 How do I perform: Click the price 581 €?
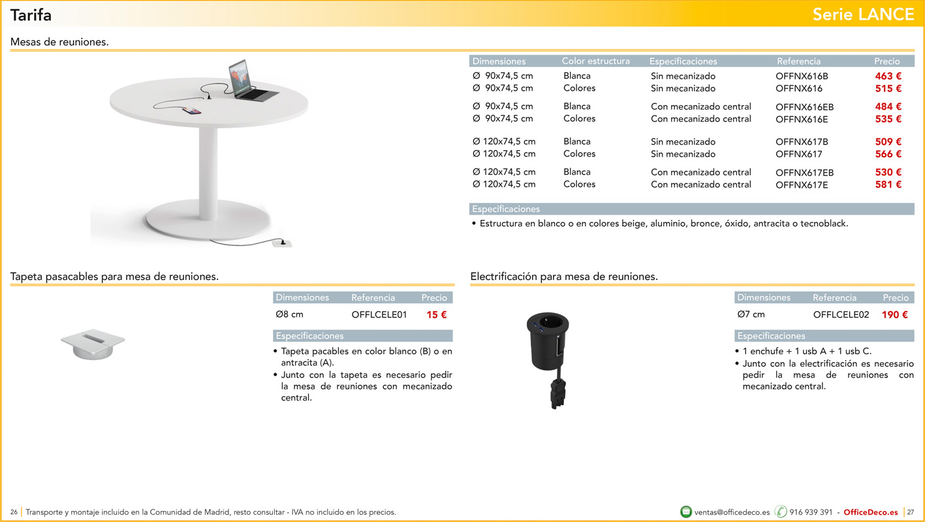point(888,185)
